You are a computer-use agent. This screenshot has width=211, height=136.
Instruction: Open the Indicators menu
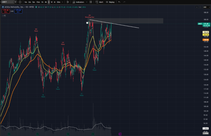78,2
